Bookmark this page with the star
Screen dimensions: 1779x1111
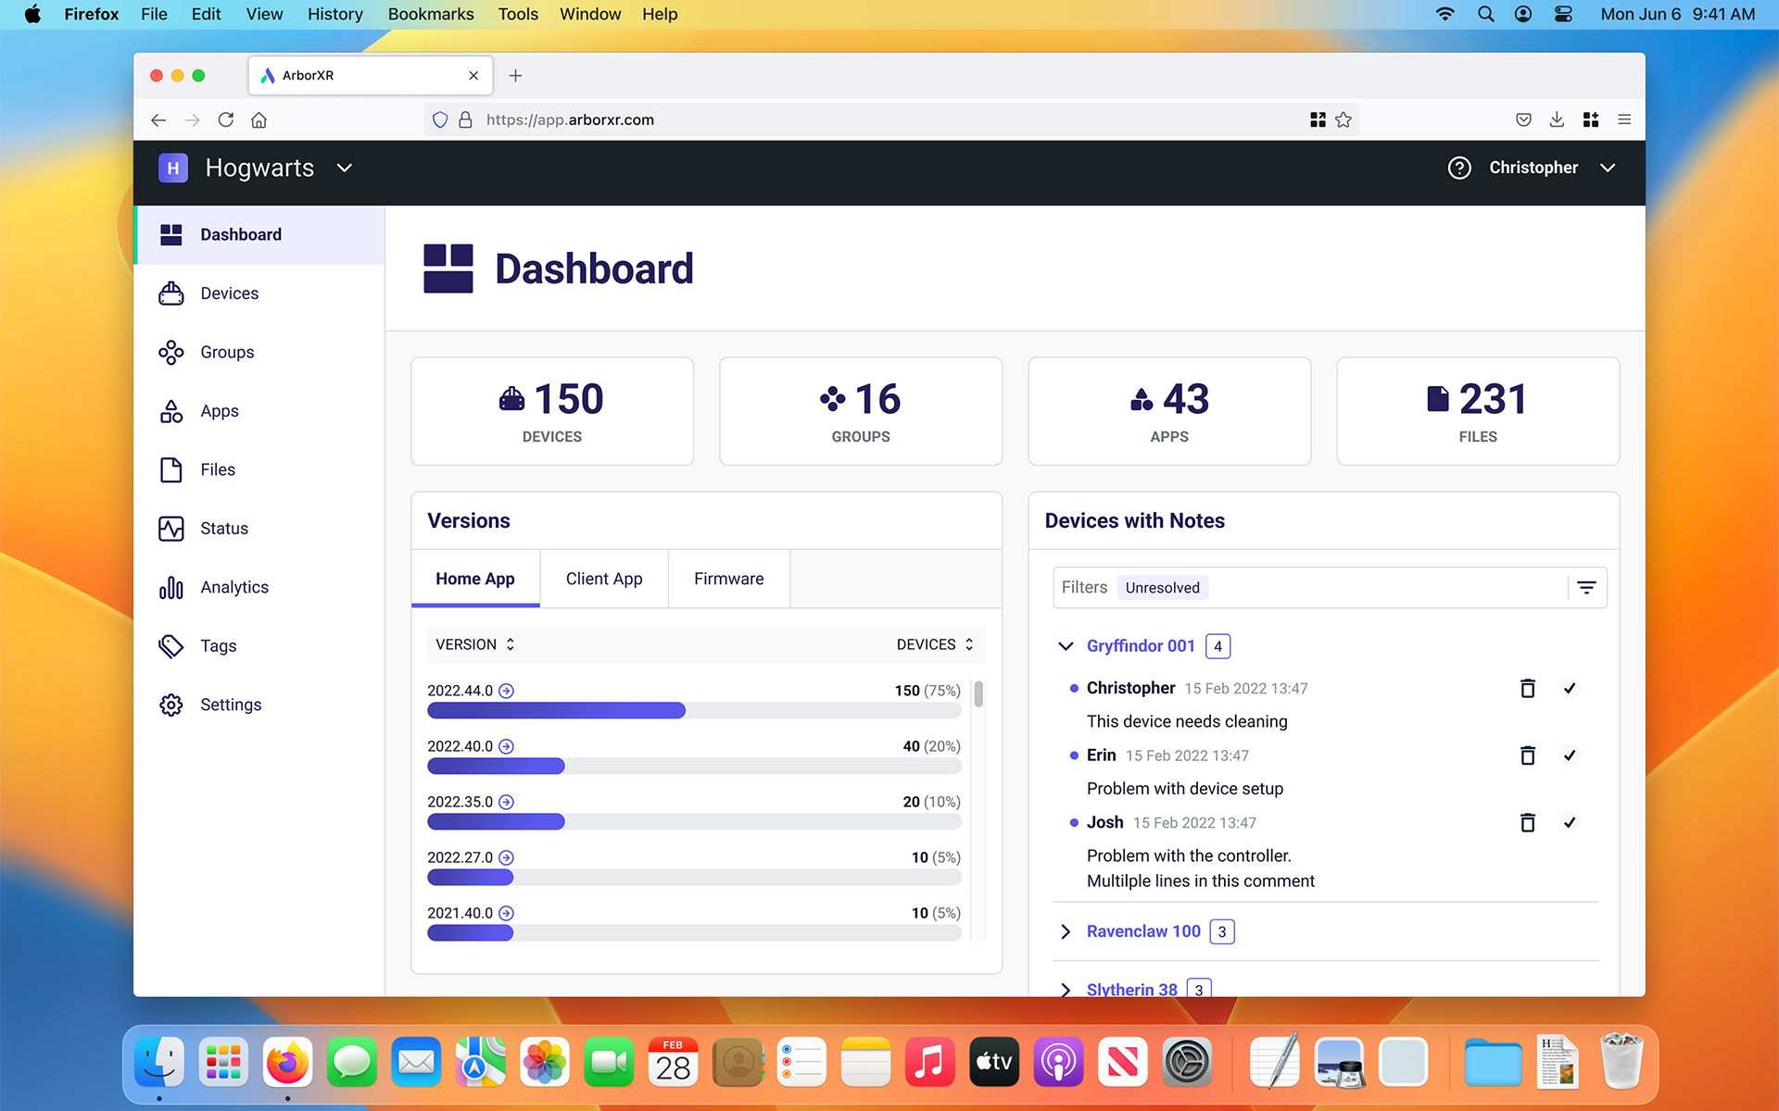pyautogui.click(x=1344, y=119)
